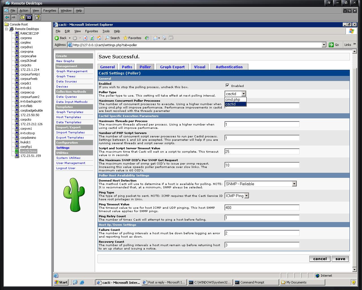The height and width of the screenshot is (290, 362).
Task: Click Show Desktop quick launch icon
Action: (75, 282)
